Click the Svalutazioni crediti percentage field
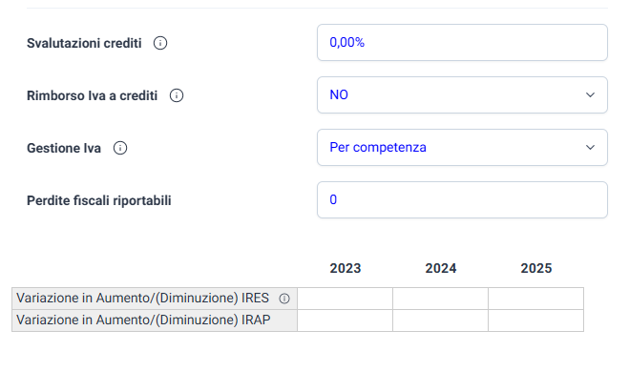 (462, 43)
